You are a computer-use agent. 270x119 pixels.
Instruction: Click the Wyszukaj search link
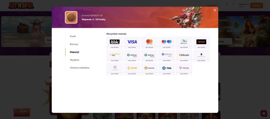point(212,6)
